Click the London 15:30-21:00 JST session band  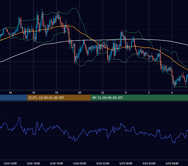(x=59, y=98)
